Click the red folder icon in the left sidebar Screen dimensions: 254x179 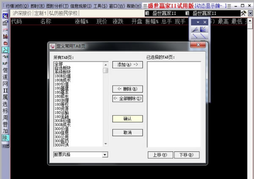pos(6,43)
